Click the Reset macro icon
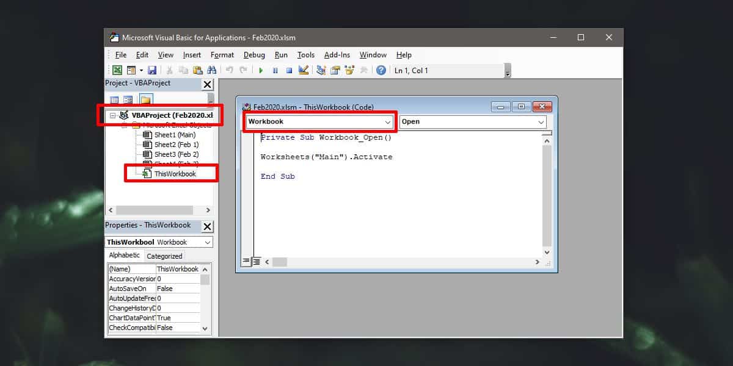The width and height of the screenshot is (733, 366). (288, 70)
